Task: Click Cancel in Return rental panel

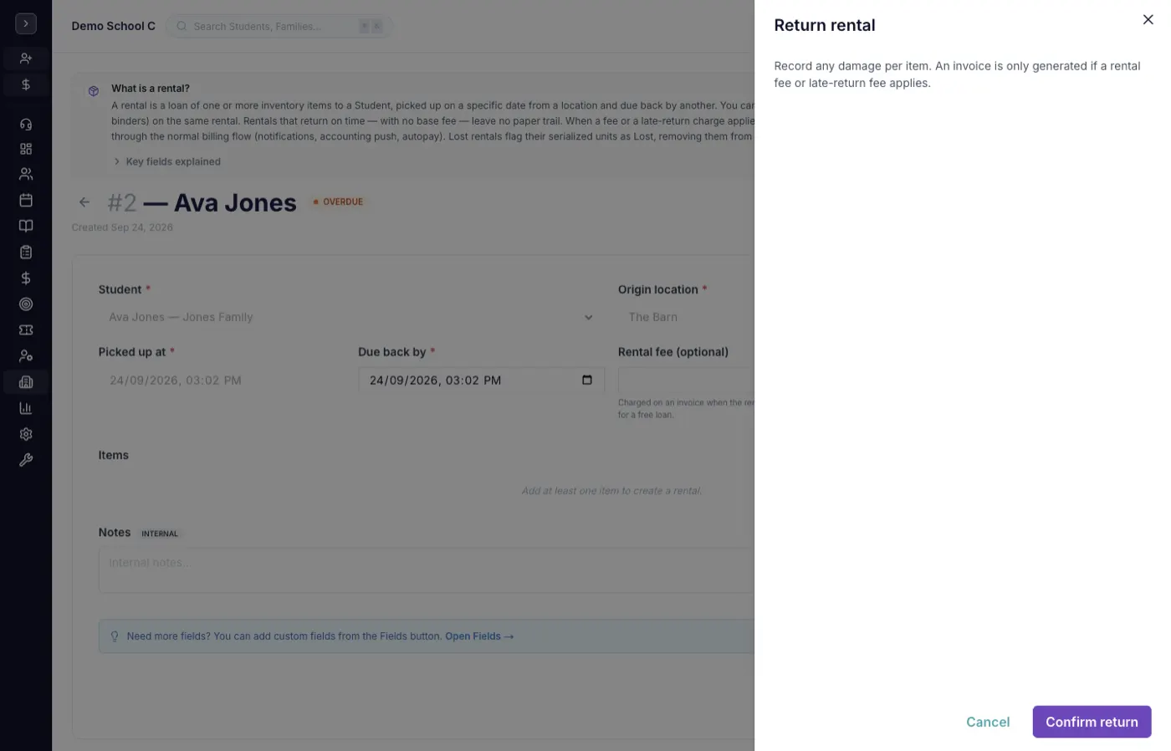Action: coord(988,722)
